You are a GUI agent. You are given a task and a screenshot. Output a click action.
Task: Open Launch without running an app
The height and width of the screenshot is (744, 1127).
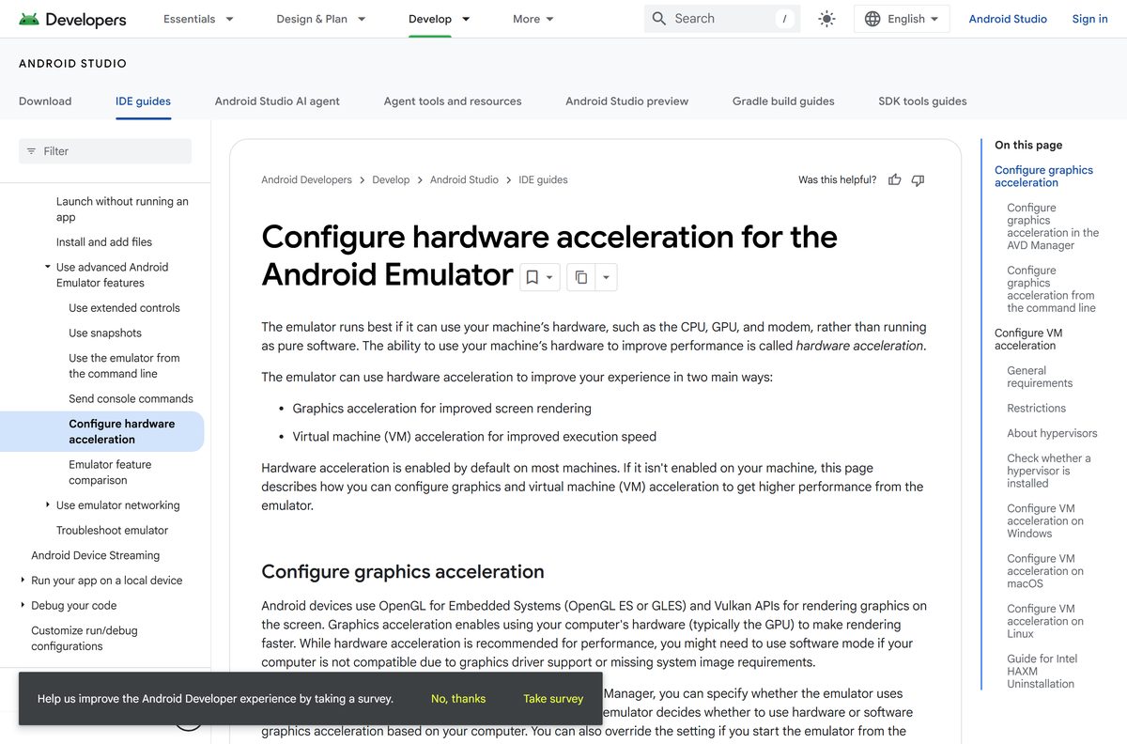coord(122,209)
